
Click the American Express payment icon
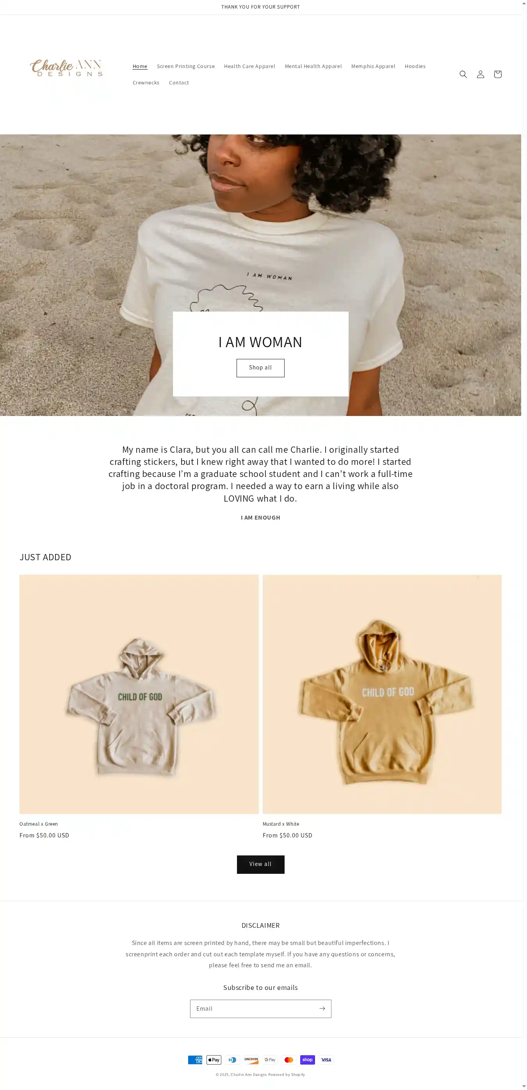coord(195,1060)
